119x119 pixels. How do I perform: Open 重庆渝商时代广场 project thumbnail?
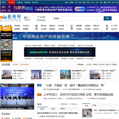click(x=65, y=74)
